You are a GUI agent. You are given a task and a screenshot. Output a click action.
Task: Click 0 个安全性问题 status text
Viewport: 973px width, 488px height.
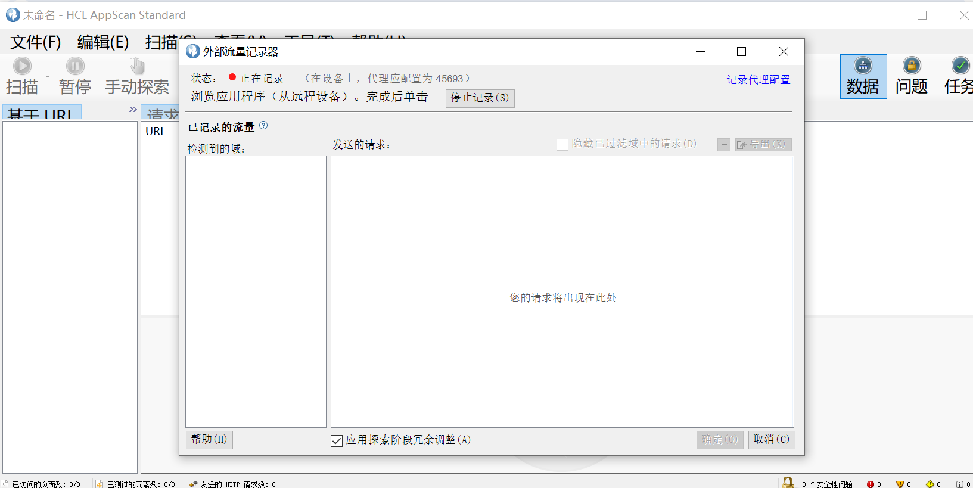(827, 484)
